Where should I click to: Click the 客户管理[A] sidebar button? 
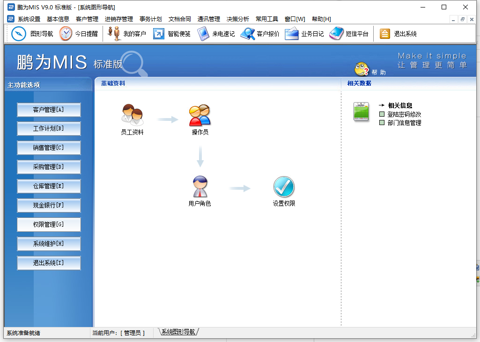click(49, 110)
